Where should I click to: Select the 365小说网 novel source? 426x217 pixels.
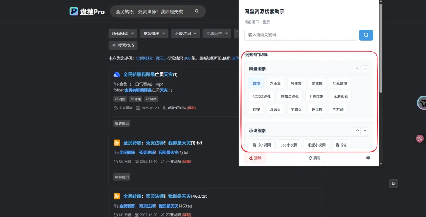click(289, 145)
